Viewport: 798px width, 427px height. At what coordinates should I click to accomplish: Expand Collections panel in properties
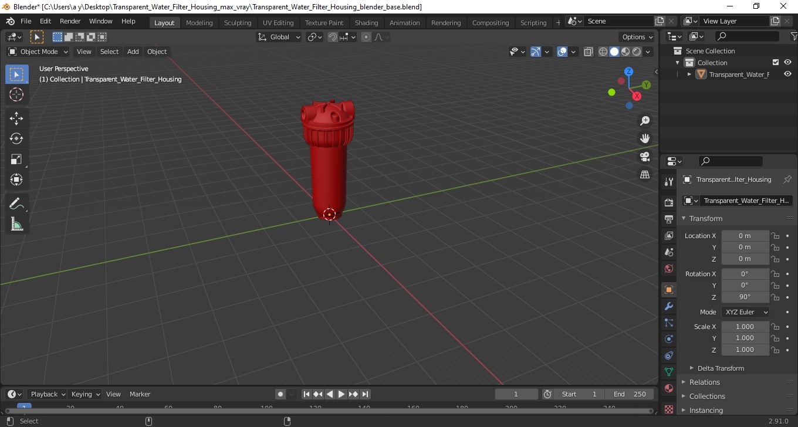[707, 396]
